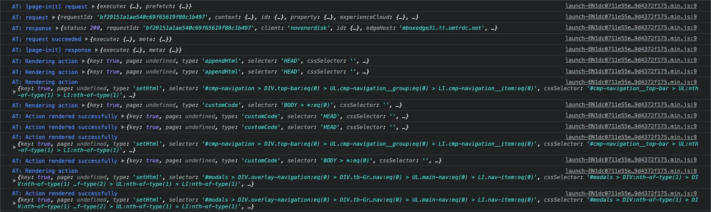This screenshot has width=711, height=212.
Task: Expand Rendering action setHtml #cmp-navigation object
Action: (14, 92)
